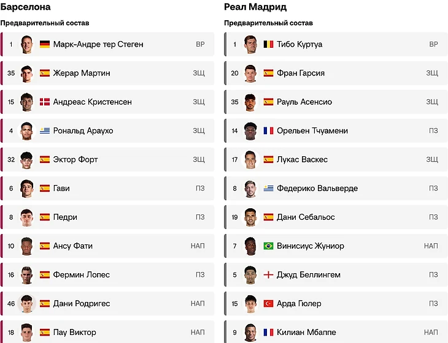Click НАП position label for Pau Víctor
The width and height of the screenshot is (448, 343).
198,332
